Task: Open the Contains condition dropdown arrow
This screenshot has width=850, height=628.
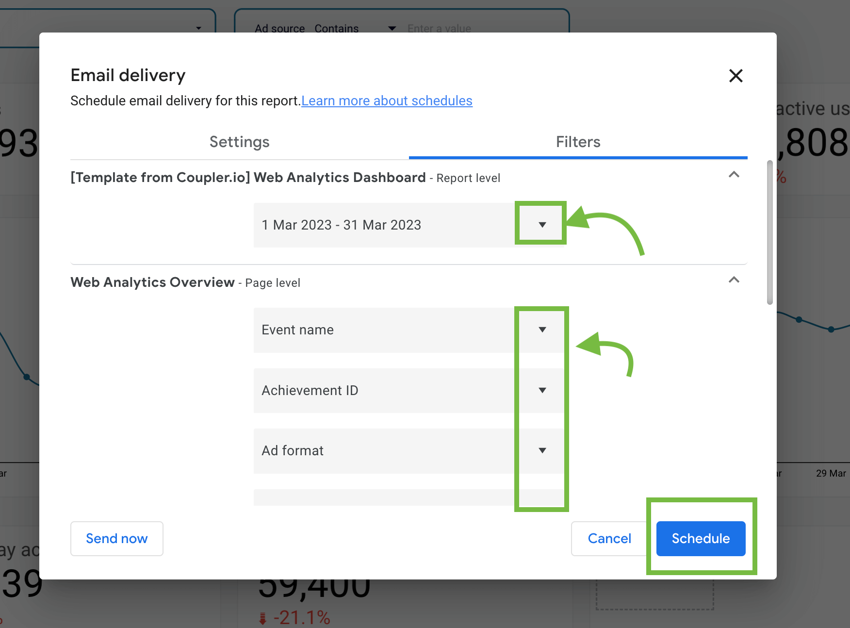Action: tap(392, 28)
